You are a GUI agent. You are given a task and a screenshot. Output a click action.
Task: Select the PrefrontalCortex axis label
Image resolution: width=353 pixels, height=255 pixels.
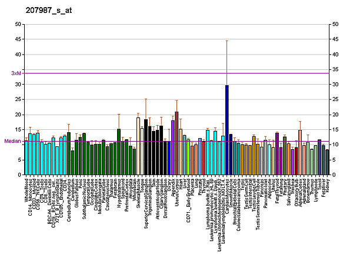(126, 197)
